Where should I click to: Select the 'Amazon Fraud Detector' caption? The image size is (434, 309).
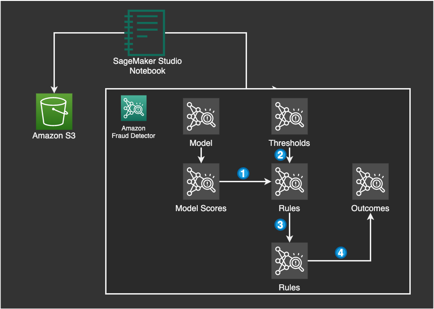coord(134,132)
